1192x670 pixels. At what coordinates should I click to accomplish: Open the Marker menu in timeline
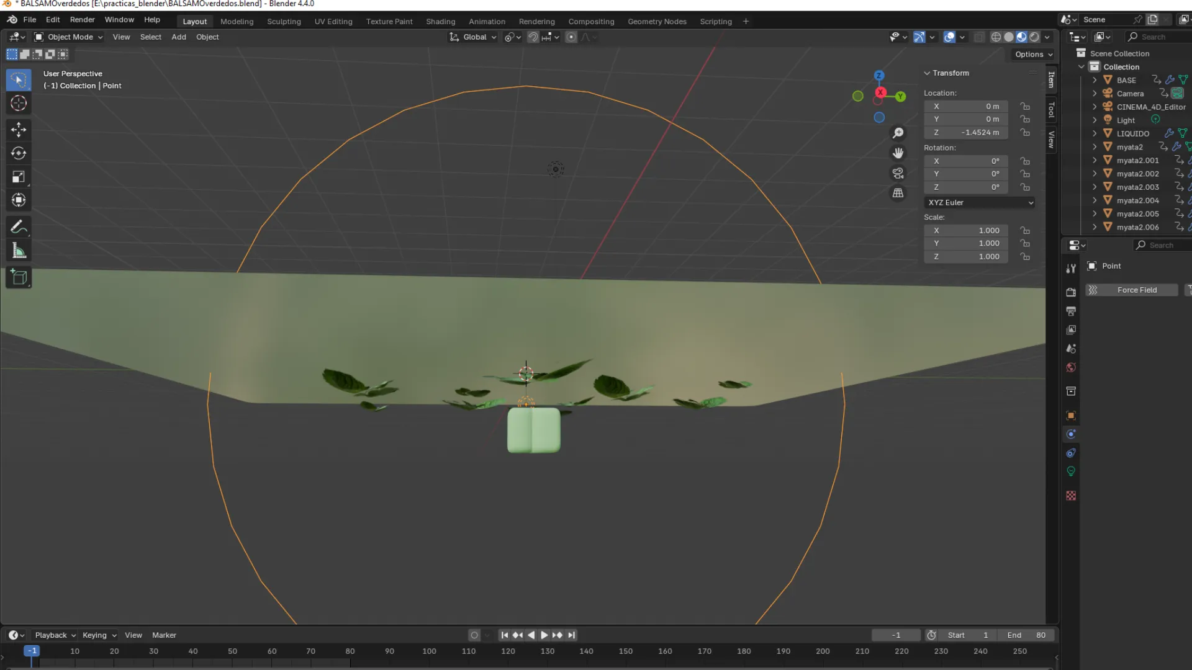tap(164, 635)
